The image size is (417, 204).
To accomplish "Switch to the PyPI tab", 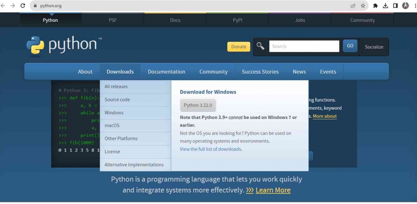I will pos(237,20).
